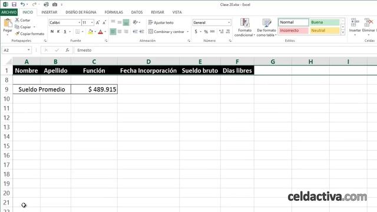
Task: Apply accounting currency format
Action: tap(196, 31)
